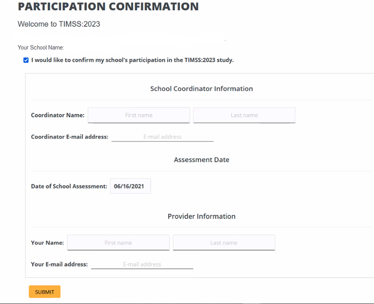The image size is (374, 304).
Task: Click the 'Coordinator E-mail address:' label
Action: click(x=70, y=137)
